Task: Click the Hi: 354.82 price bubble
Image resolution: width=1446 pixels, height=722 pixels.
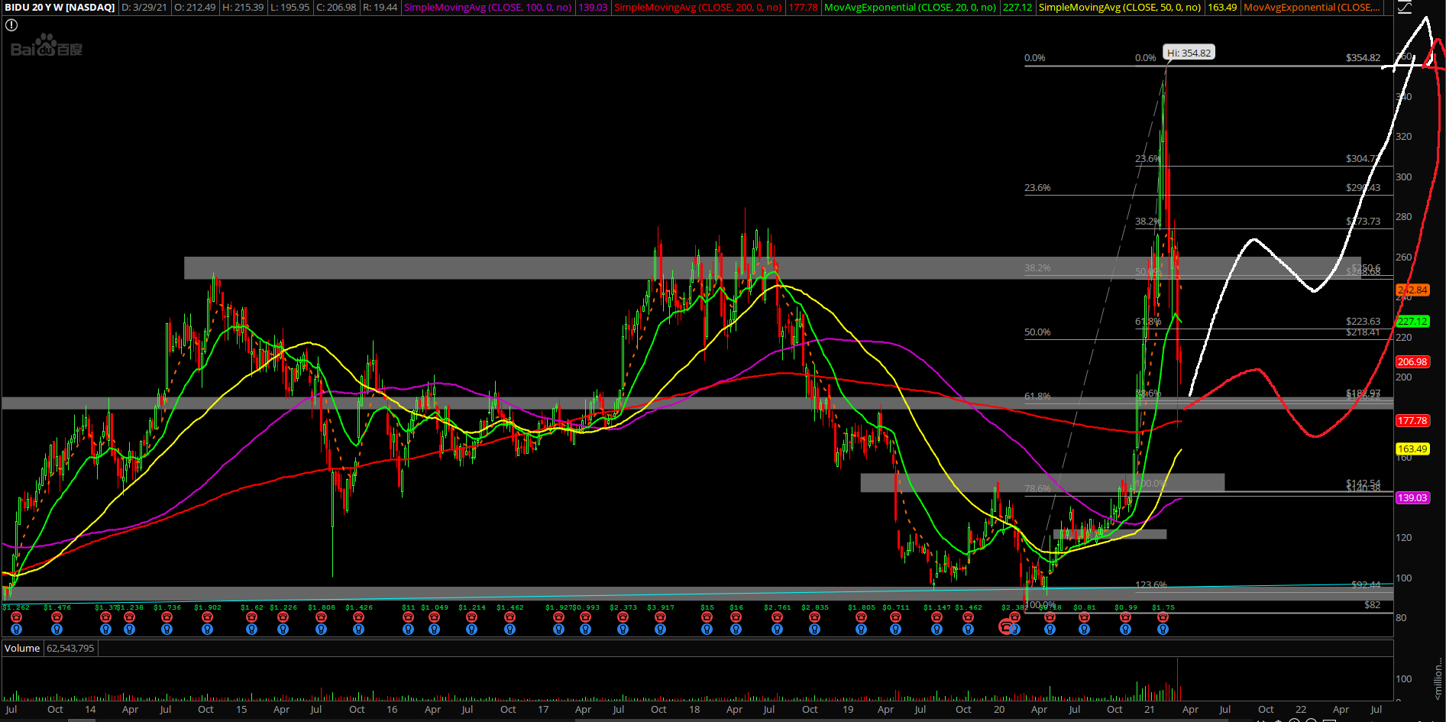Action: coord(1189,53)
